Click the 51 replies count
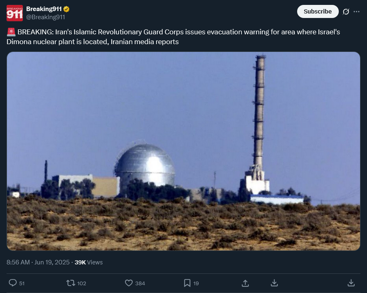The height and width of the screenshot is (293, 367). (22, 283)
